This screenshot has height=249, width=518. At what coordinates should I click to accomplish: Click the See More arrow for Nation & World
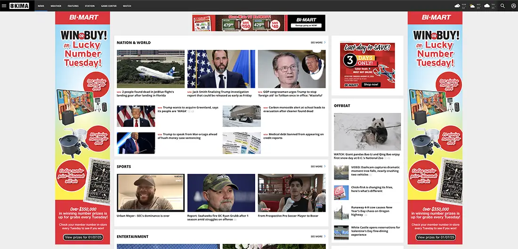(x=325, y=43)
